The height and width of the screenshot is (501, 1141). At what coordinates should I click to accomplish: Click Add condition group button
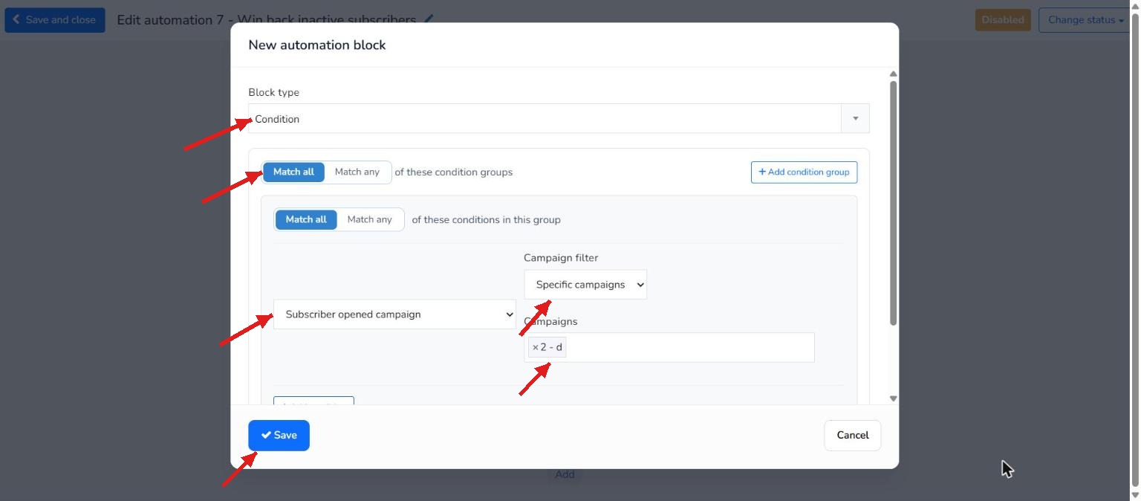click(x=804, y=172)
